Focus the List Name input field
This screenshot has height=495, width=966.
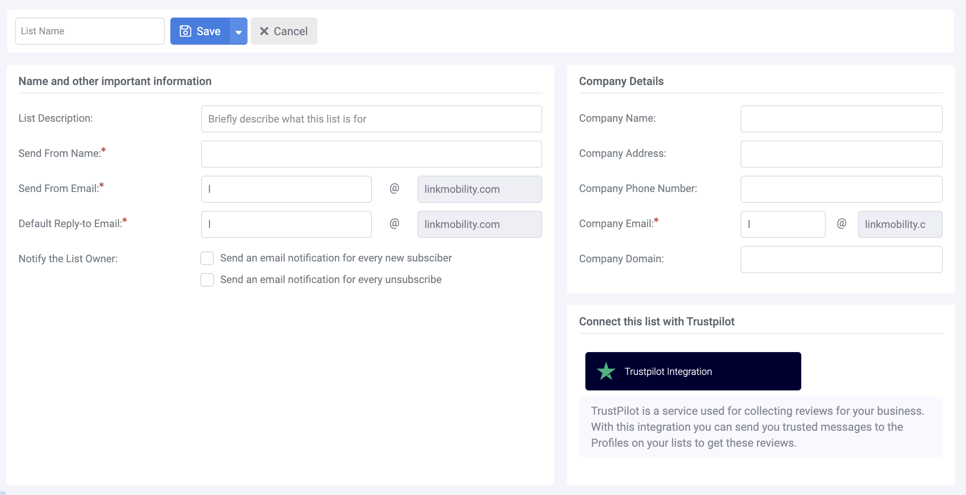(x=90, y=31)
